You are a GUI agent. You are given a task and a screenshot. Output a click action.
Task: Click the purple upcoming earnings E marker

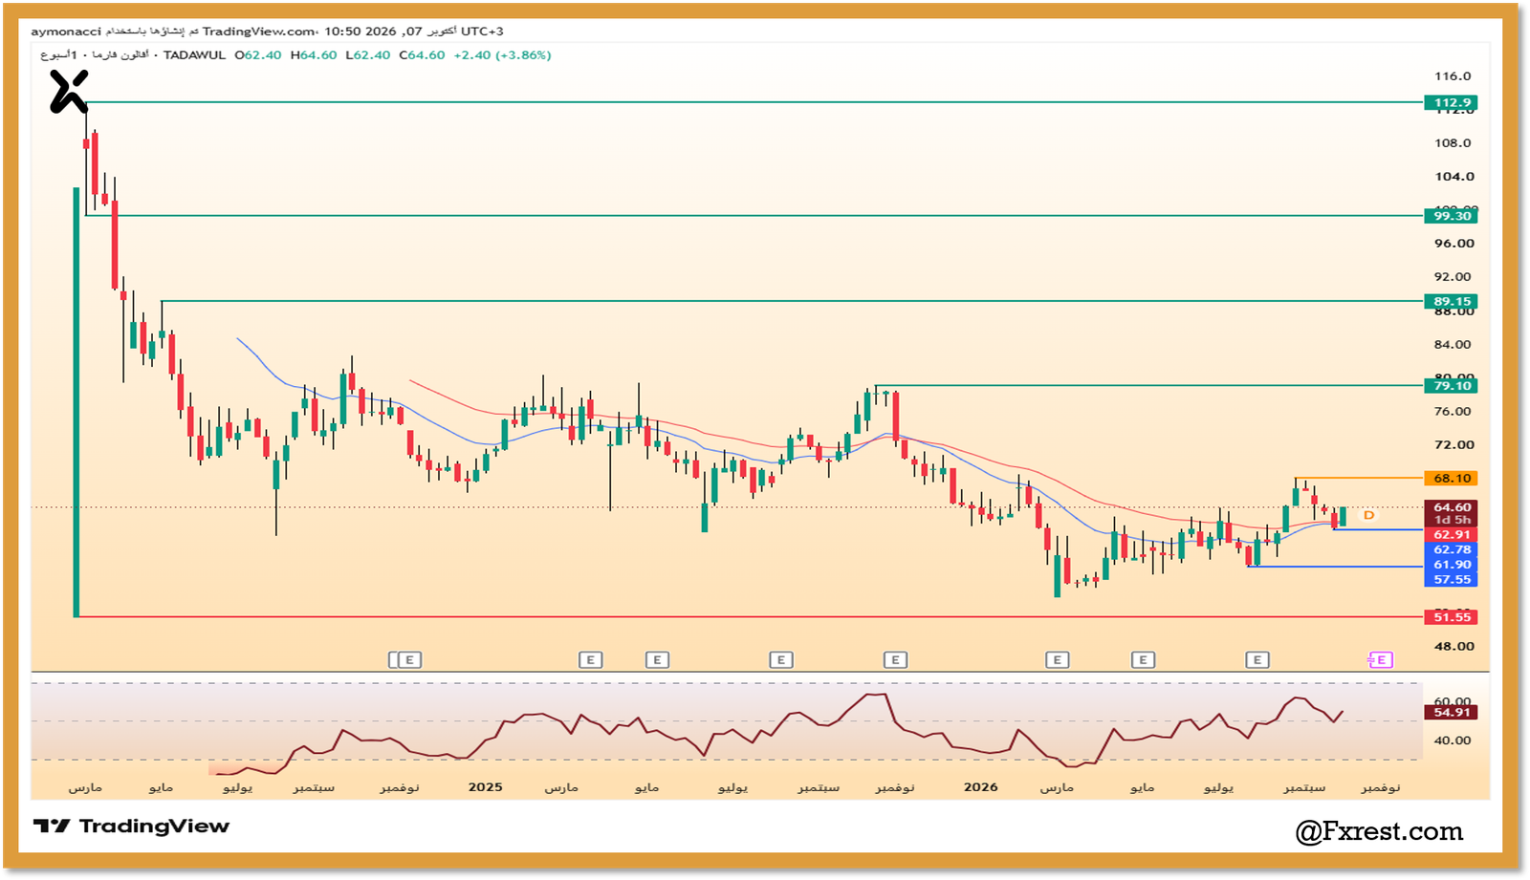pyautogui.click(x=1380, y=660)
